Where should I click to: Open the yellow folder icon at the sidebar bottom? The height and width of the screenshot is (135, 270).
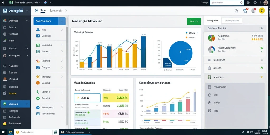5,123
